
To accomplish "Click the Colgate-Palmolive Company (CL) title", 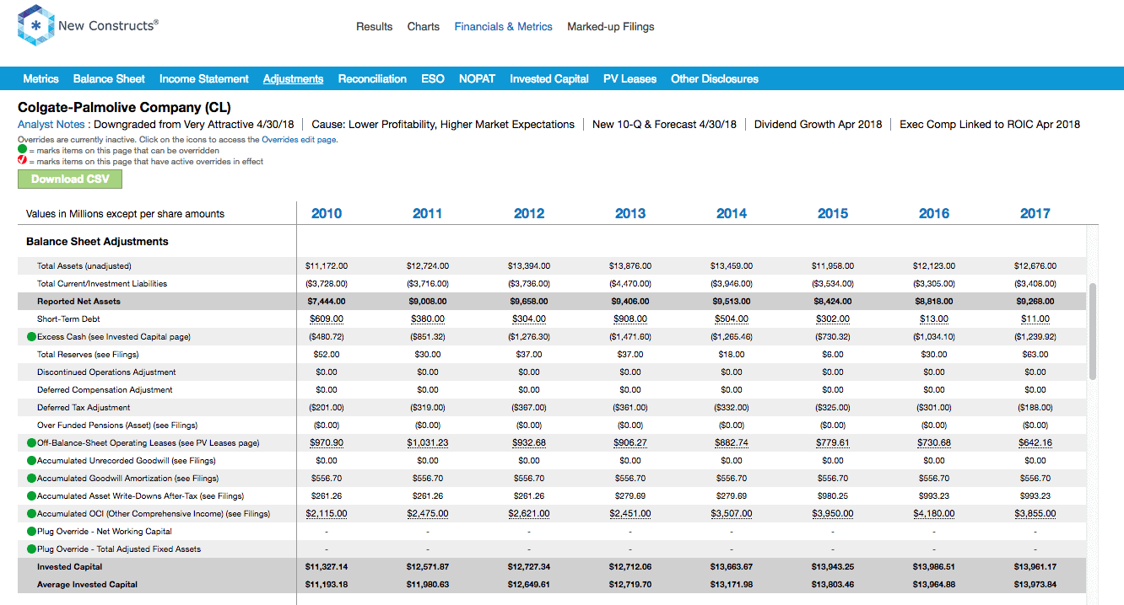I will (124, 108).
